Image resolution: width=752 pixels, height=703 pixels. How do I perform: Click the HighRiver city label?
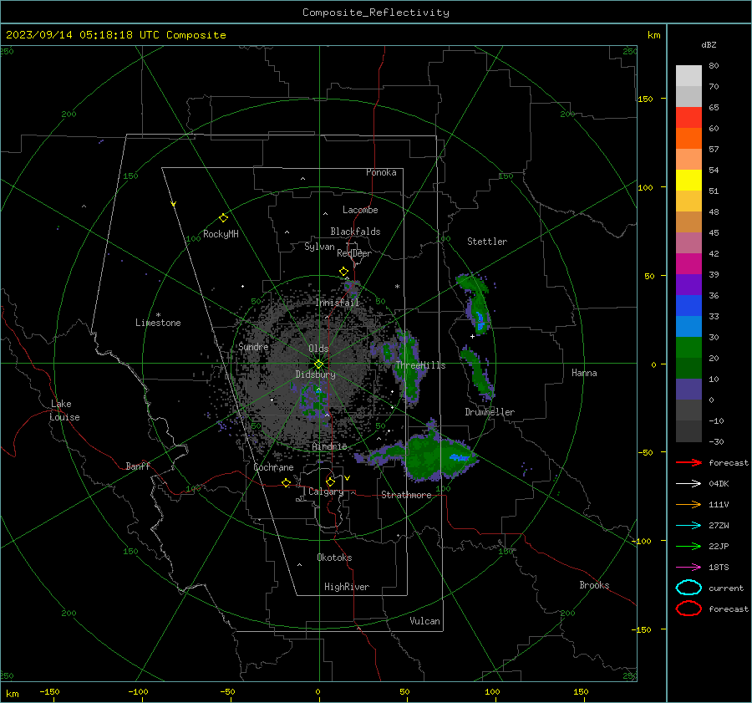[x=347, y=587]
